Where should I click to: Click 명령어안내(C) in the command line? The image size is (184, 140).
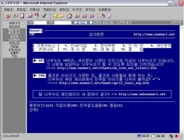(41, 106)
